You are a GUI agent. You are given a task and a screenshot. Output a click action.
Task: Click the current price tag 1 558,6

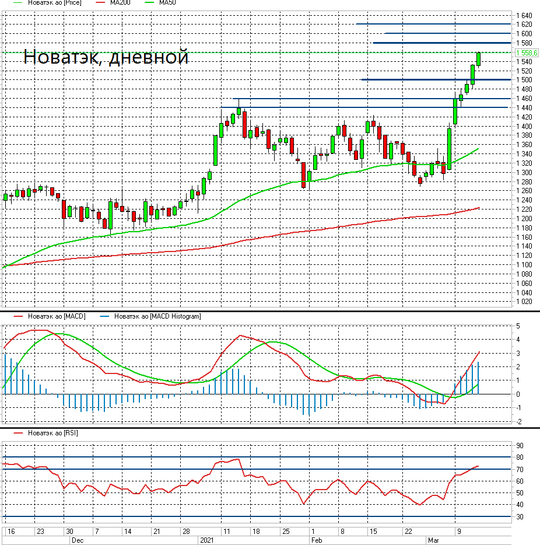pyautogui.click(x=527, y=53)
